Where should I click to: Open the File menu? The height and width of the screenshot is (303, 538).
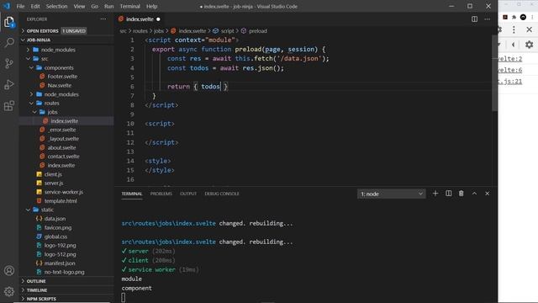click(x=20, y=6)
